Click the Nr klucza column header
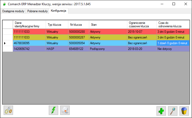 [79, 24]
